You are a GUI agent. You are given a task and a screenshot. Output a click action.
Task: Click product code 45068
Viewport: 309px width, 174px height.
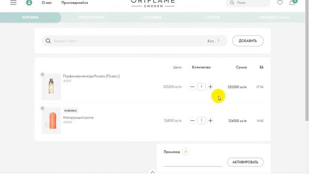tap(68, 122)
